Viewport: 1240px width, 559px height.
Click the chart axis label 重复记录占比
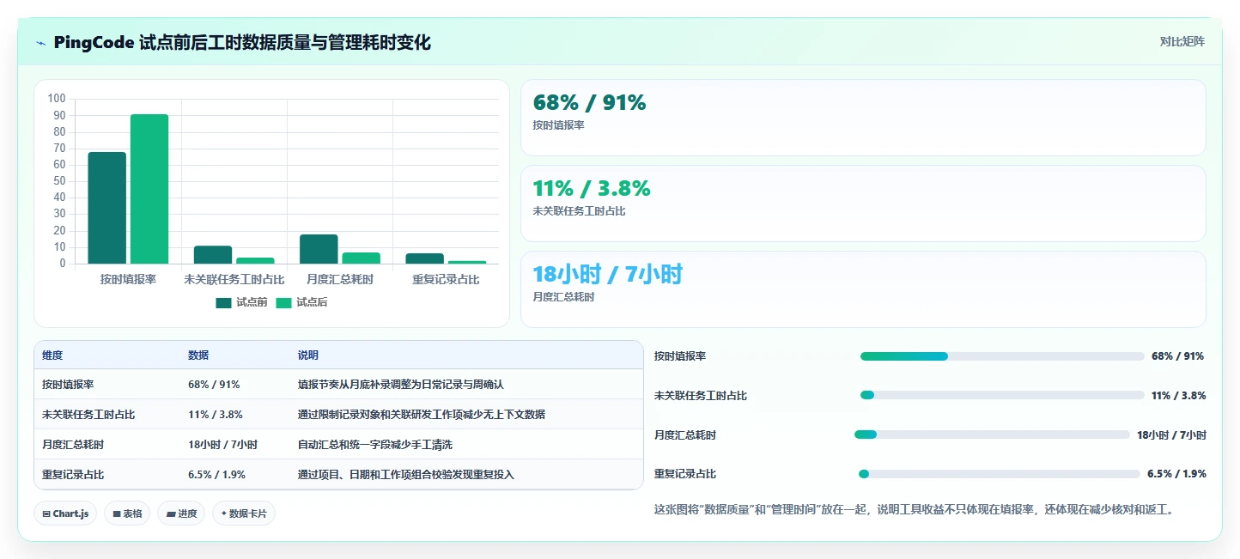click(x=446, y=280)
